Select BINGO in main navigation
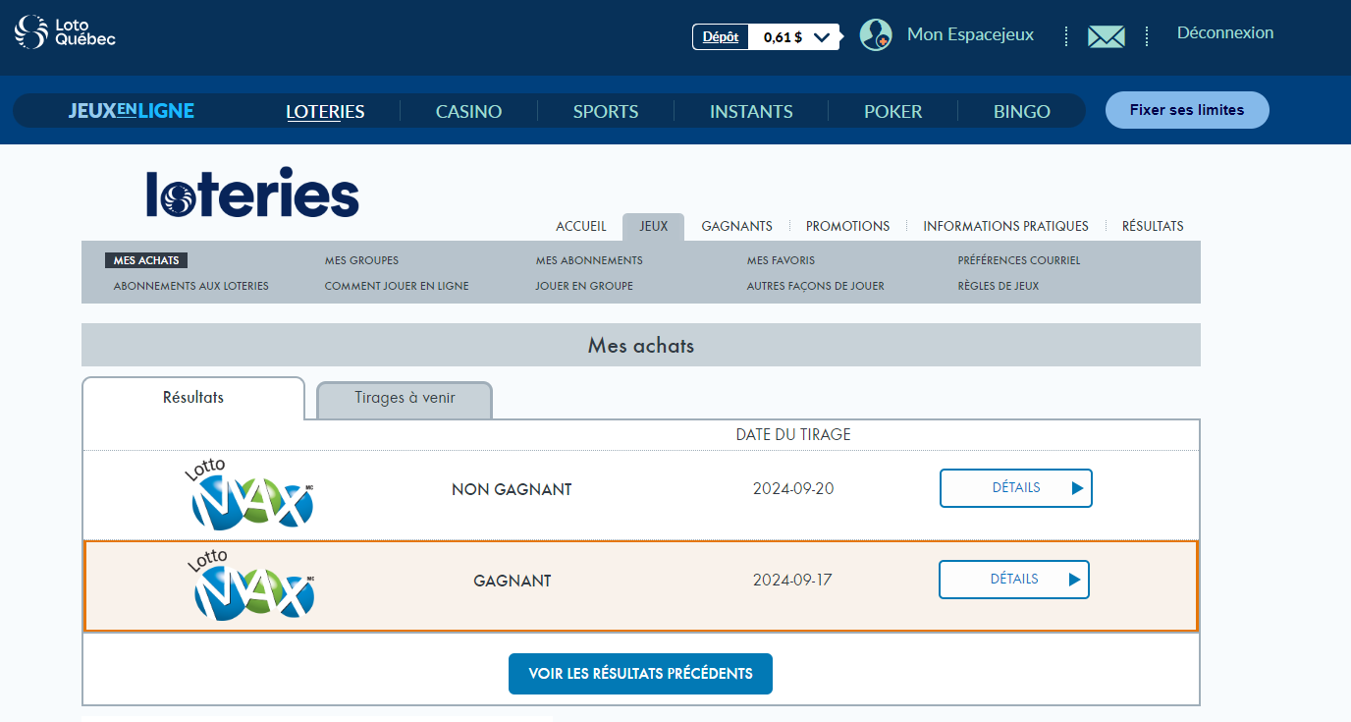Image resolution: width=1351 pixels, height=722 pixels. [x=1022, y=112]
